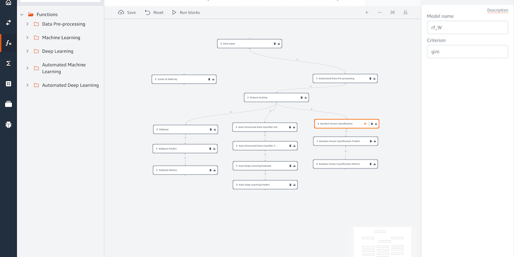Click the sigma icon in left sidebar
The image size is (514, 257).
point(9,63)
